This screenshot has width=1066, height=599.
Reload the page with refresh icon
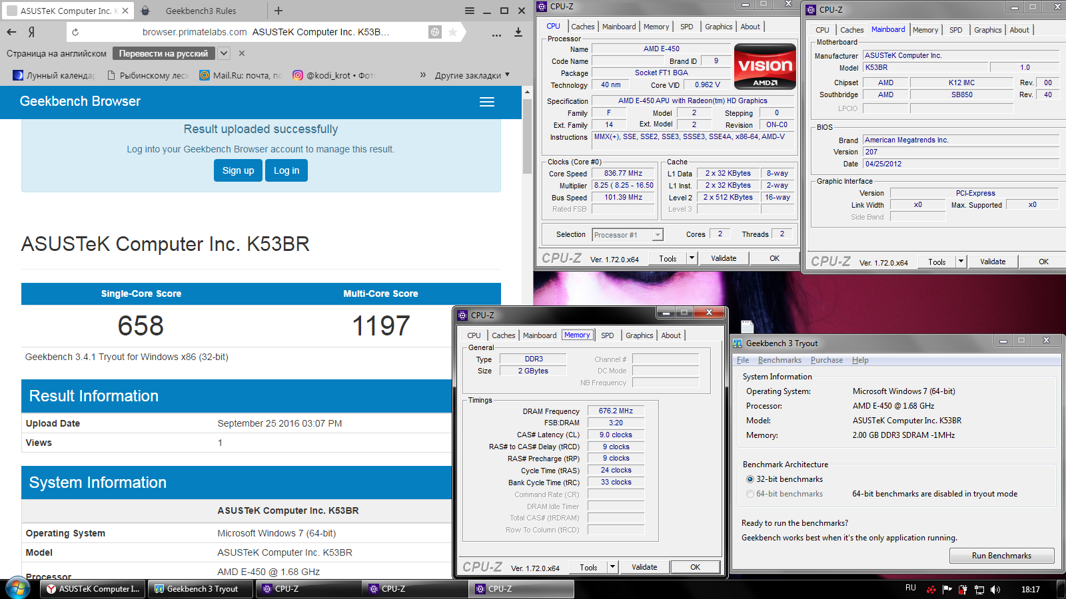(x=75, y=32)
